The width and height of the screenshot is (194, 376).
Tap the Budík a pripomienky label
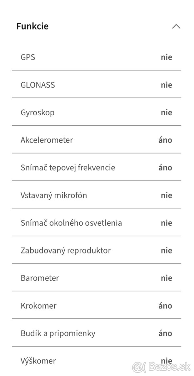58,333
